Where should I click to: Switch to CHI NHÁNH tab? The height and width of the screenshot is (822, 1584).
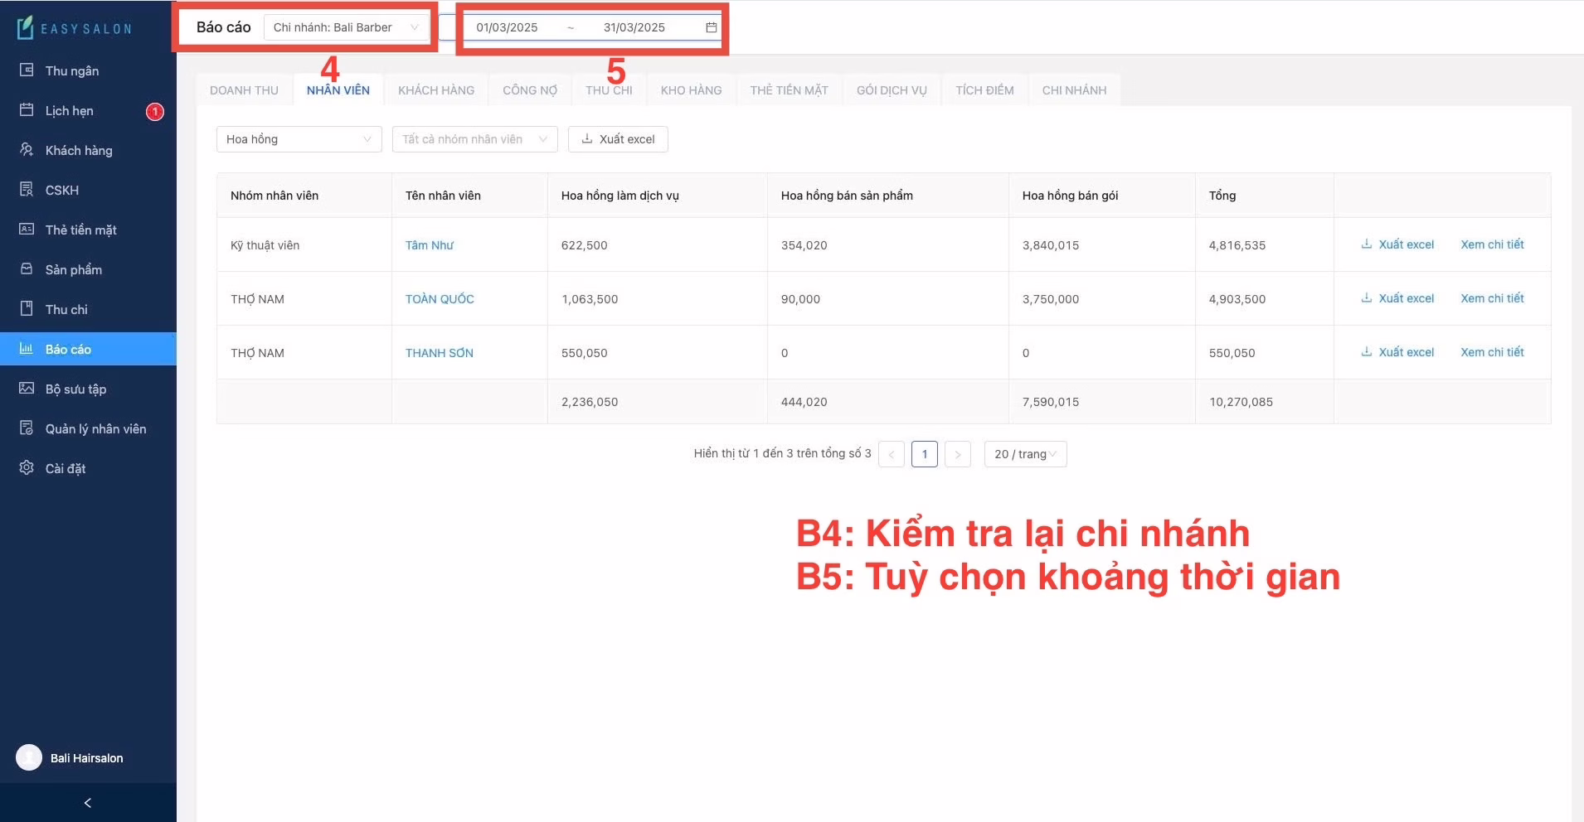click(x=1074, y=90)
